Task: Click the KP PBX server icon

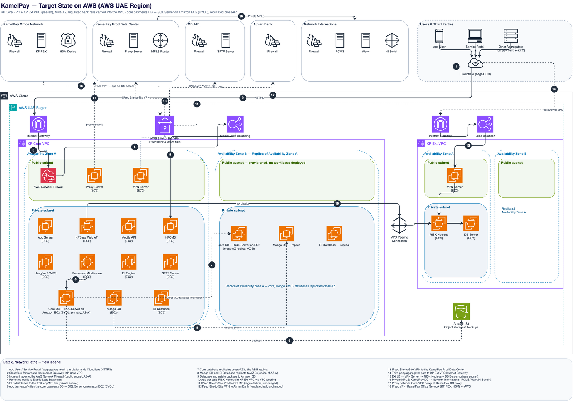Action: (41, 40)
